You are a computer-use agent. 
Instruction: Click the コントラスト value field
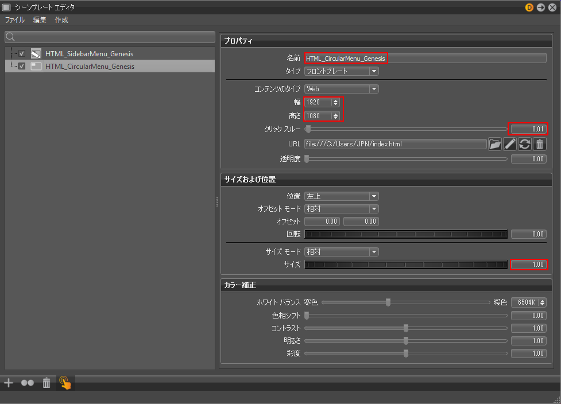pyautogui.click(x=529, y=328)
